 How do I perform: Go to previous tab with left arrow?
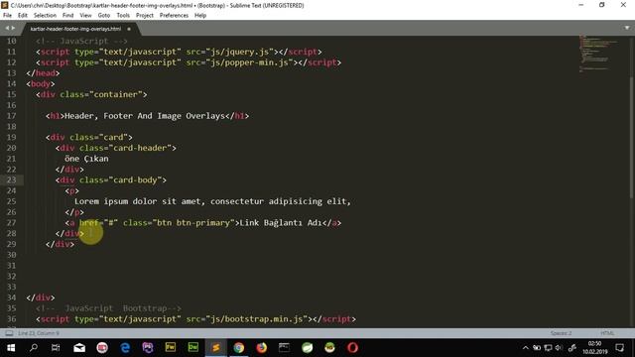tap(7, 28)
